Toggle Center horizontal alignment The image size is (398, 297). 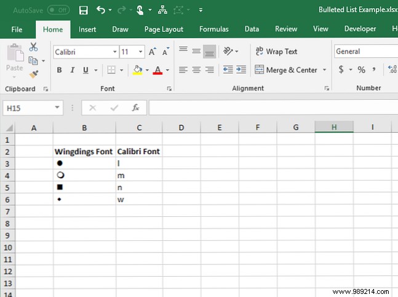(x=196, y=70)
